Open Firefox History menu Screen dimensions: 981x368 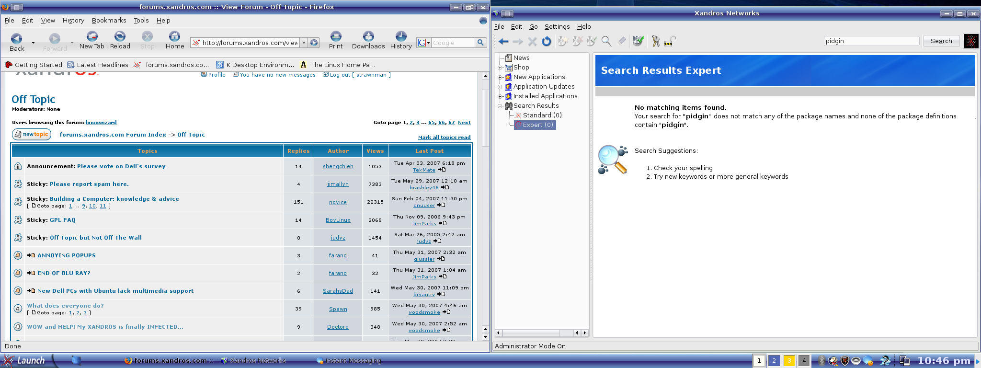[x=73, y=20]
